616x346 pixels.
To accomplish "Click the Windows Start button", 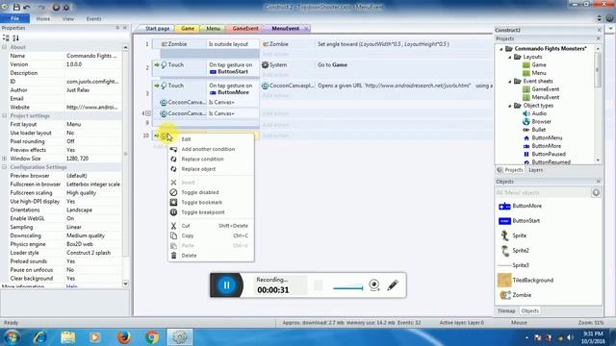I will tap(12, 337).
